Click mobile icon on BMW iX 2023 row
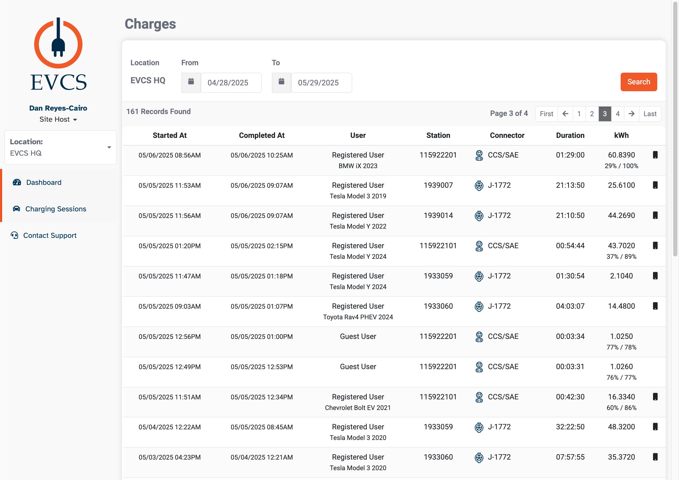Image resolution: width=679 pixels, height=480 pixels. [655, 155]
